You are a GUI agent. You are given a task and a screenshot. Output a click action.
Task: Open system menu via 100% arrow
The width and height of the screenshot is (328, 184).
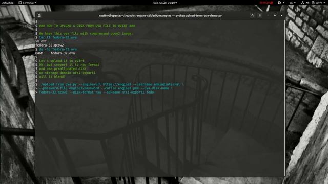coord(325,3)
